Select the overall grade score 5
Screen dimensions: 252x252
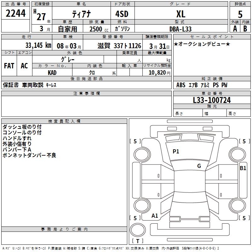(x=240, y=14)
